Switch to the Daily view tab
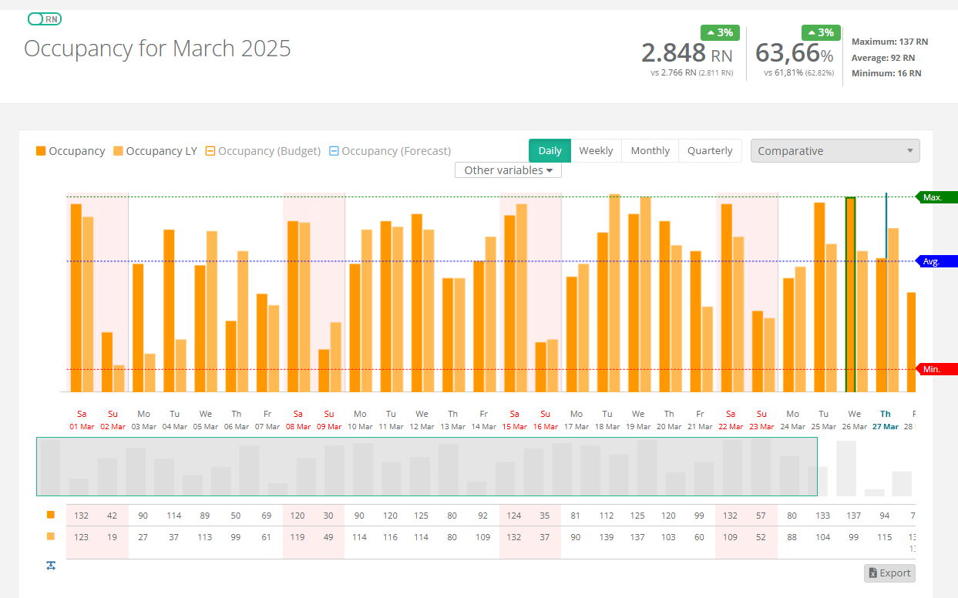This screenshot has width=958, height=598. (x=550, y=151)
